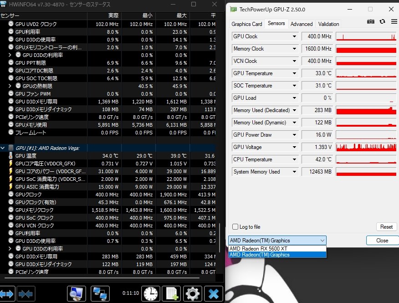Open GPU Clock sensor dropdown
This screenshot has height=303, width=399.
(x=294, y=36)
